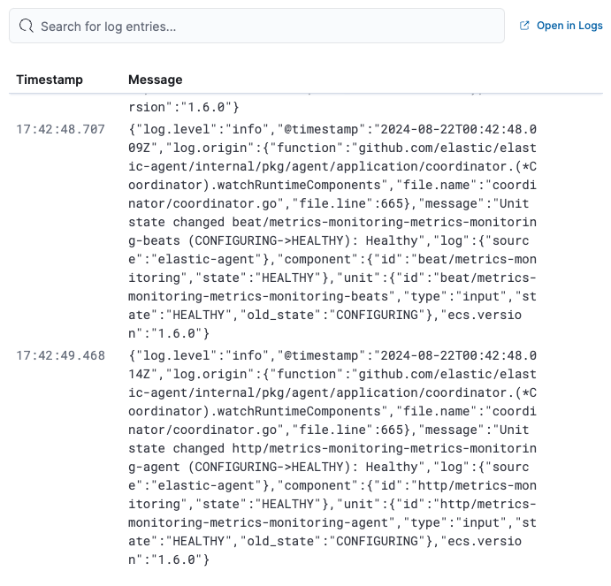Select the 17:42:49.468 timestamp cell
611x586 pixels.
(x=60, y=356)
